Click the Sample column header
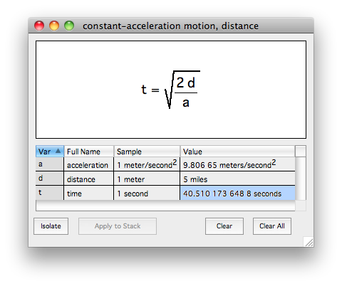 point(147,152)
